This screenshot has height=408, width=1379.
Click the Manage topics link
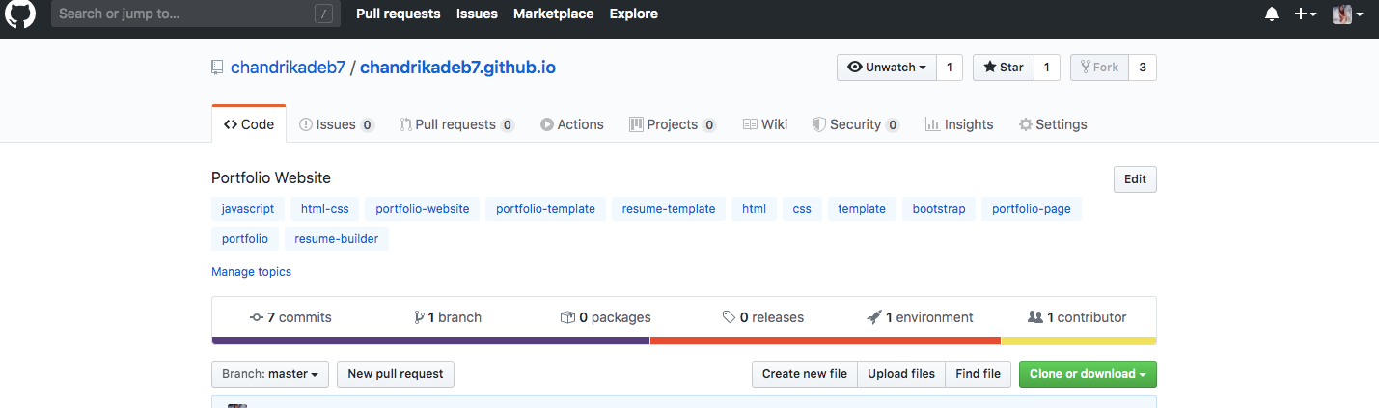coord(251,272)
